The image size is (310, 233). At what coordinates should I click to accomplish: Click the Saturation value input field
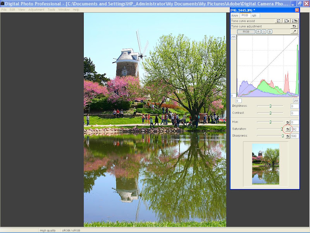click(295, 129)
